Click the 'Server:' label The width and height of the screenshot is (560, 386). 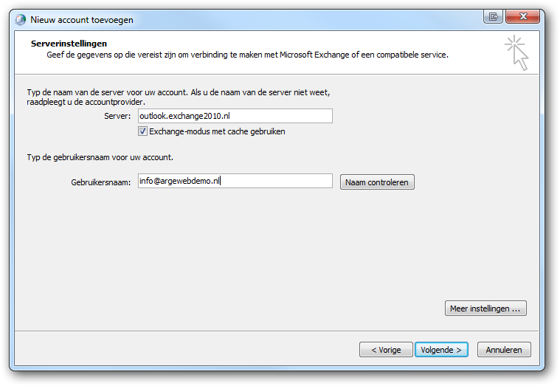click(x=118, y=116)
